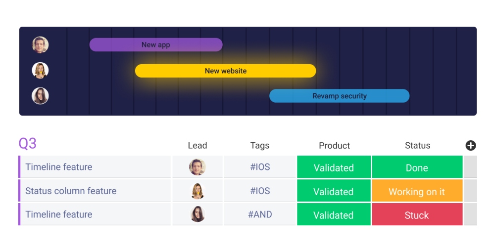Click the Q3 group title
This screenshot has width=495, height=247.
(28, 144)
